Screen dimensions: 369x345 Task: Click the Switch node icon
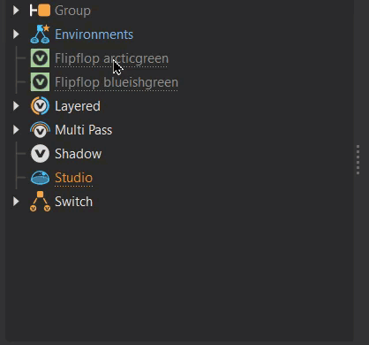coord(40,202)
